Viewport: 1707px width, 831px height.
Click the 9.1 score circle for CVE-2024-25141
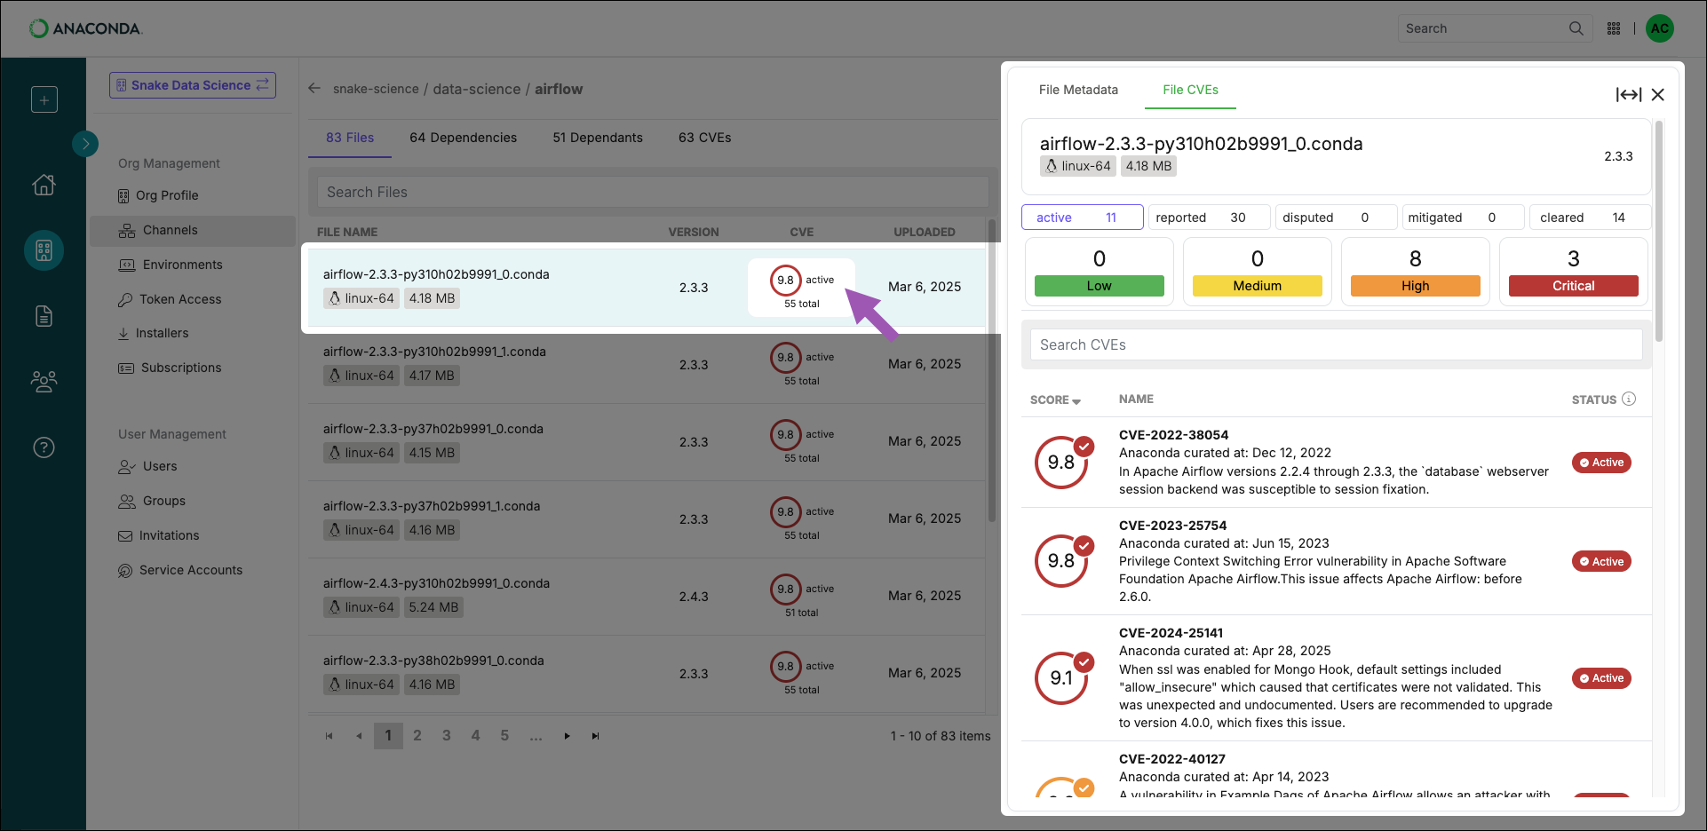click(x=1061, y=678)
